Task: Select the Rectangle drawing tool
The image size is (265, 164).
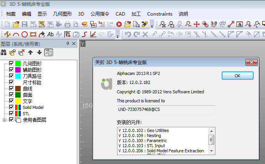Action: coord(33,34)
